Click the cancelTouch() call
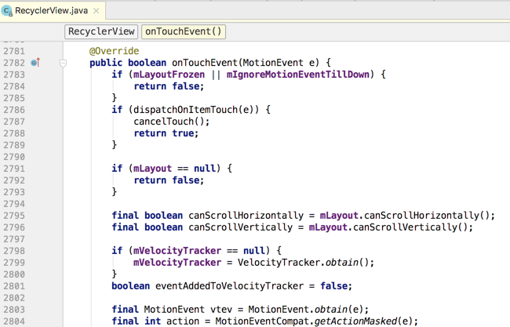Screen dimensions: 510x327 click(169, 122)
